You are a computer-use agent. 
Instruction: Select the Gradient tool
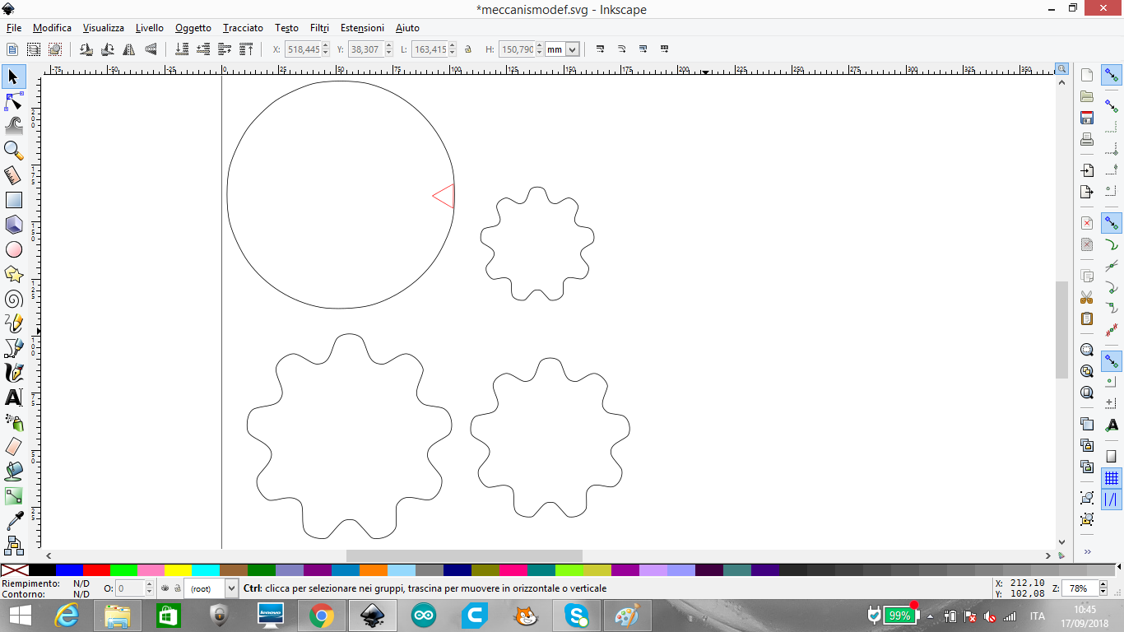(13, 496)
